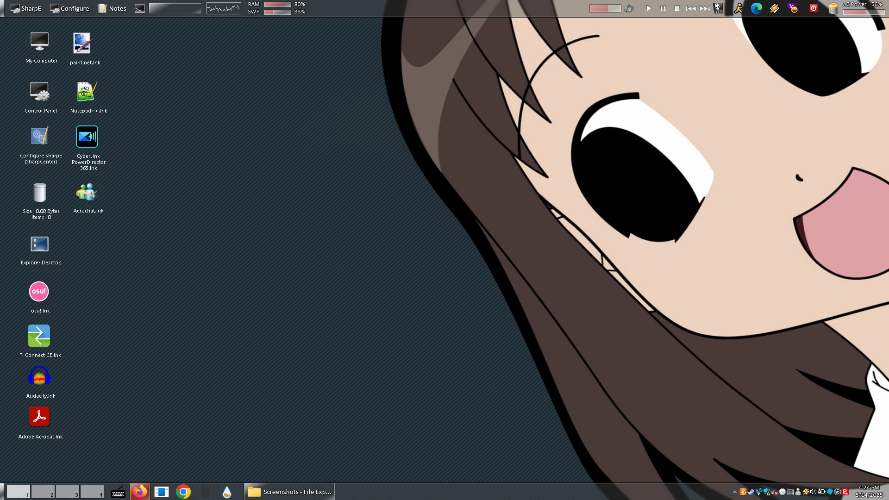Select the Notepad++.lnk shortcut
The width and height of the screenshot is (889, 500).
point(88,97)
